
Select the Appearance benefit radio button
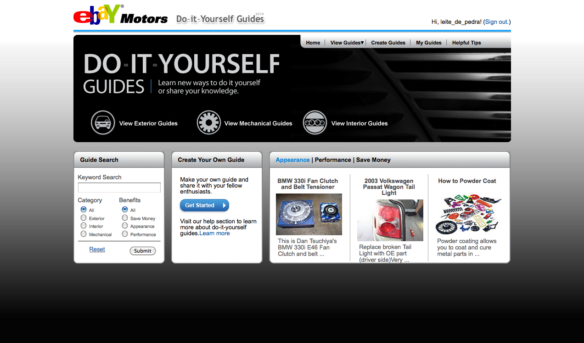coord(125,226)
